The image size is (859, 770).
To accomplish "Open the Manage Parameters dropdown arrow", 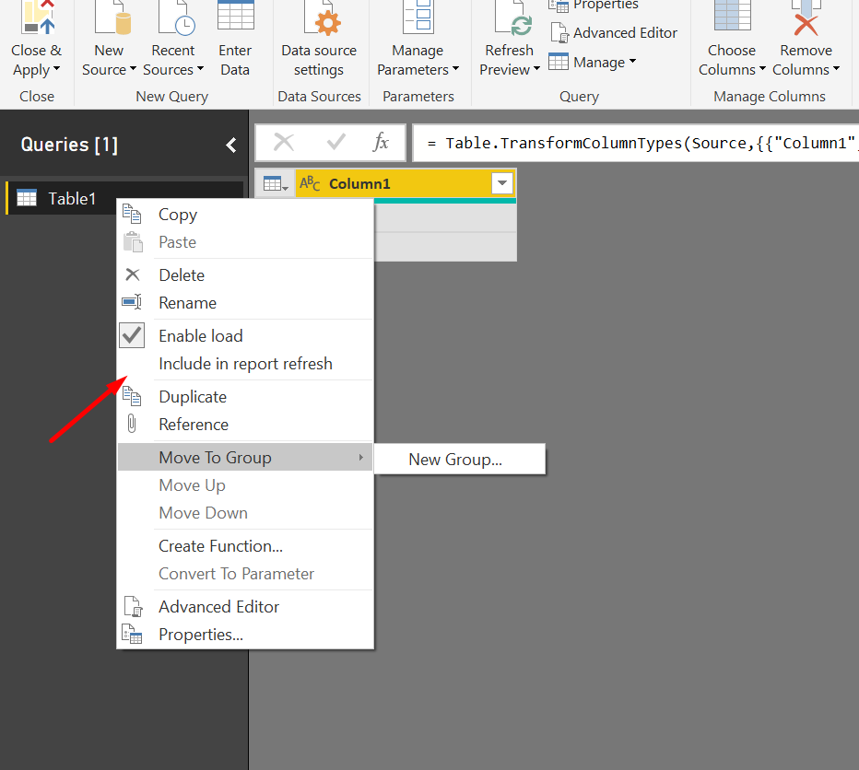I will pos(455,69).
